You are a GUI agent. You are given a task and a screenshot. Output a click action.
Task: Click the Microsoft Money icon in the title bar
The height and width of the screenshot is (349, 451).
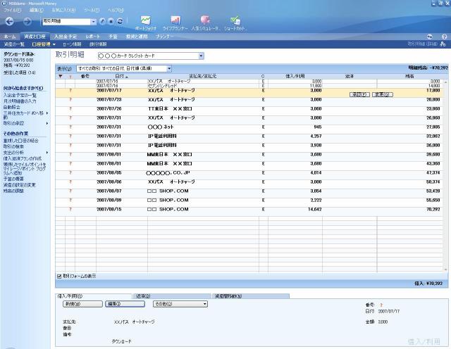pos(4,4)
